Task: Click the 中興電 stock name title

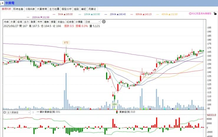Action: coord(10,3)
